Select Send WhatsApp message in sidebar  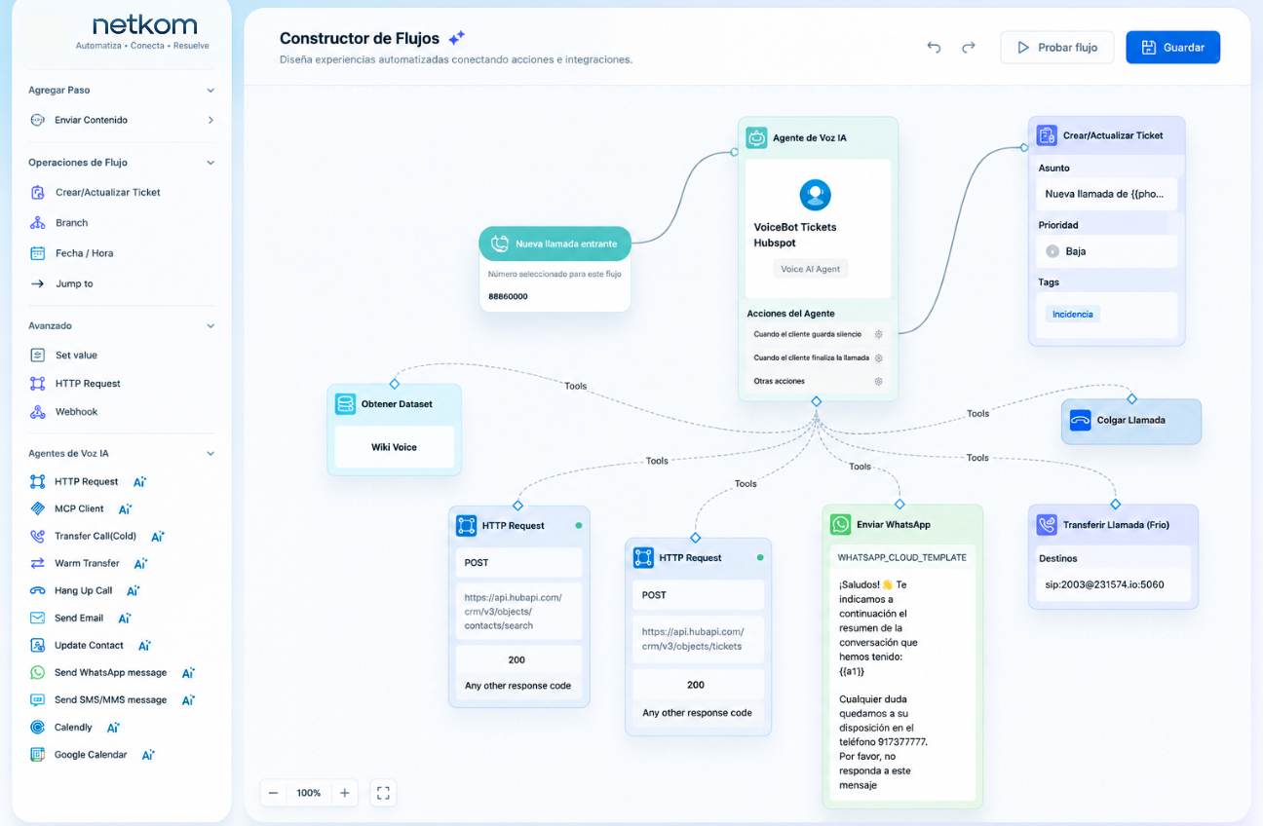[x=112, y=672]
